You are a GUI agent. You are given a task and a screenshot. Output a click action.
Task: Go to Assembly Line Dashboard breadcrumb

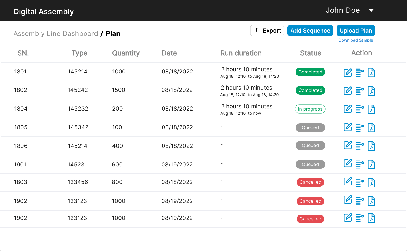[x=56, y=34]
